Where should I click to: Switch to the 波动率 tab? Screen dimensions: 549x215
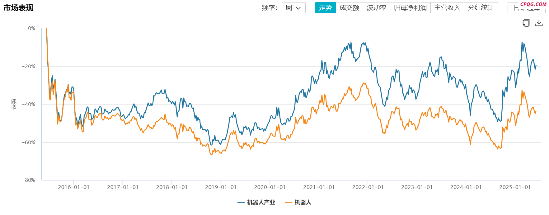point(377,8)
